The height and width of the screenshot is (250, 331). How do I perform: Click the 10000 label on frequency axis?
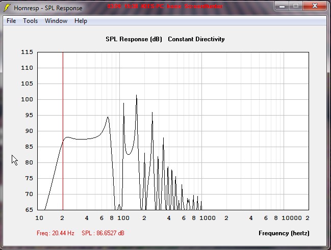coord(292,218)
